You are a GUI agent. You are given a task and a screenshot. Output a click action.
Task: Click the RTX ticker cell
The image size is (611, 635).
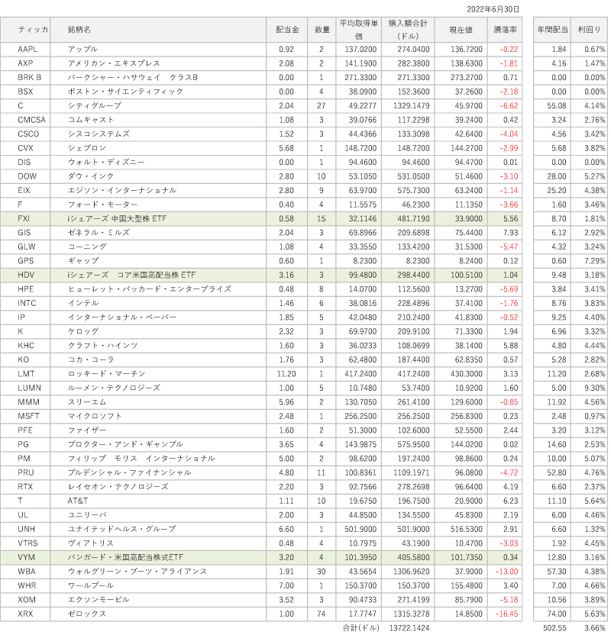pyautogui.click(x=25, y=487)
